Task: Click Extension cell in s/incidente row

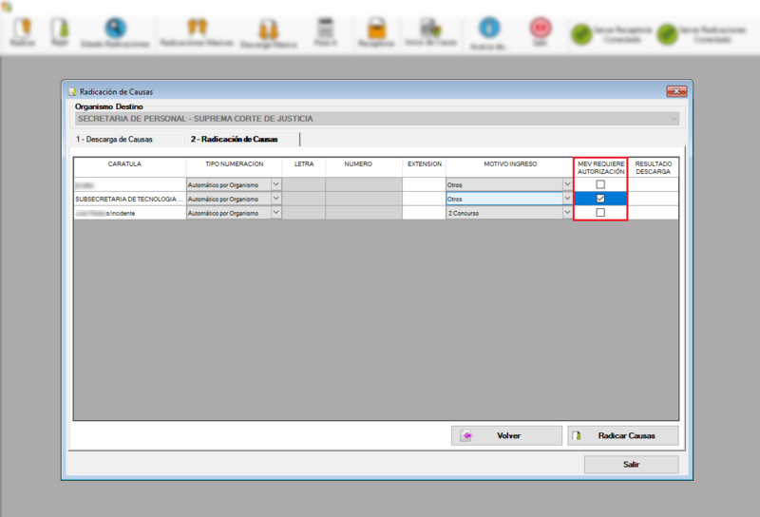Action: pos(424,213)
